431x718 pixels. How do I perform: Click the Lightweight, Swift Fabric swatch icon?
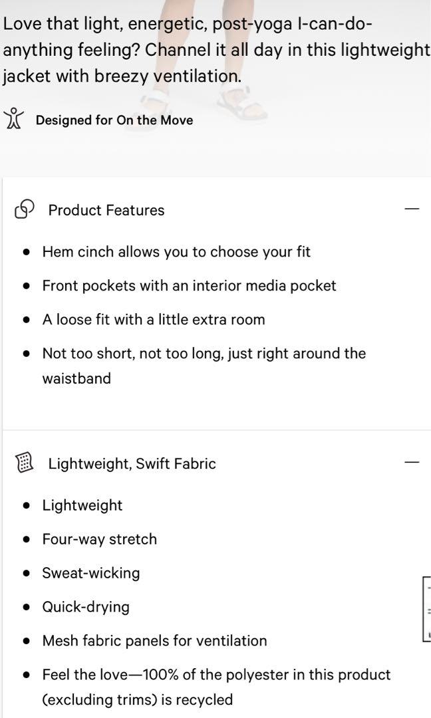pos(24,463)
